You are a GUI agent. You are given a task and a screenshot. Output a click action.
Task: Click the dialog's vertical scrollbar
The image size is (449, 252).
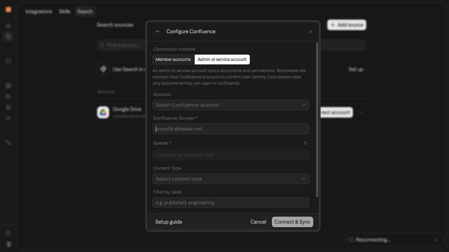317,120
